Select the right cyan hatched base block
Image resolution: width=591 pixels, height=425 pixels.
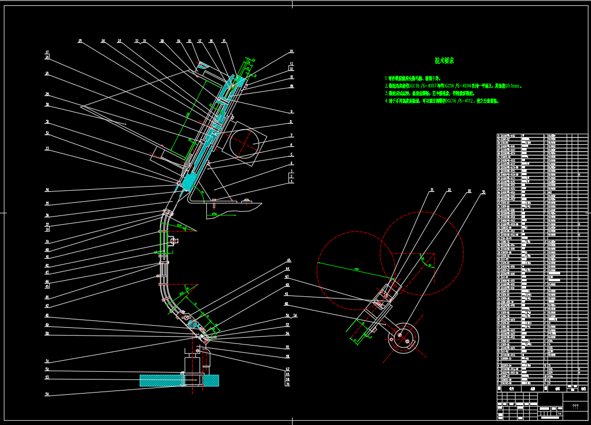pos(210,381)
